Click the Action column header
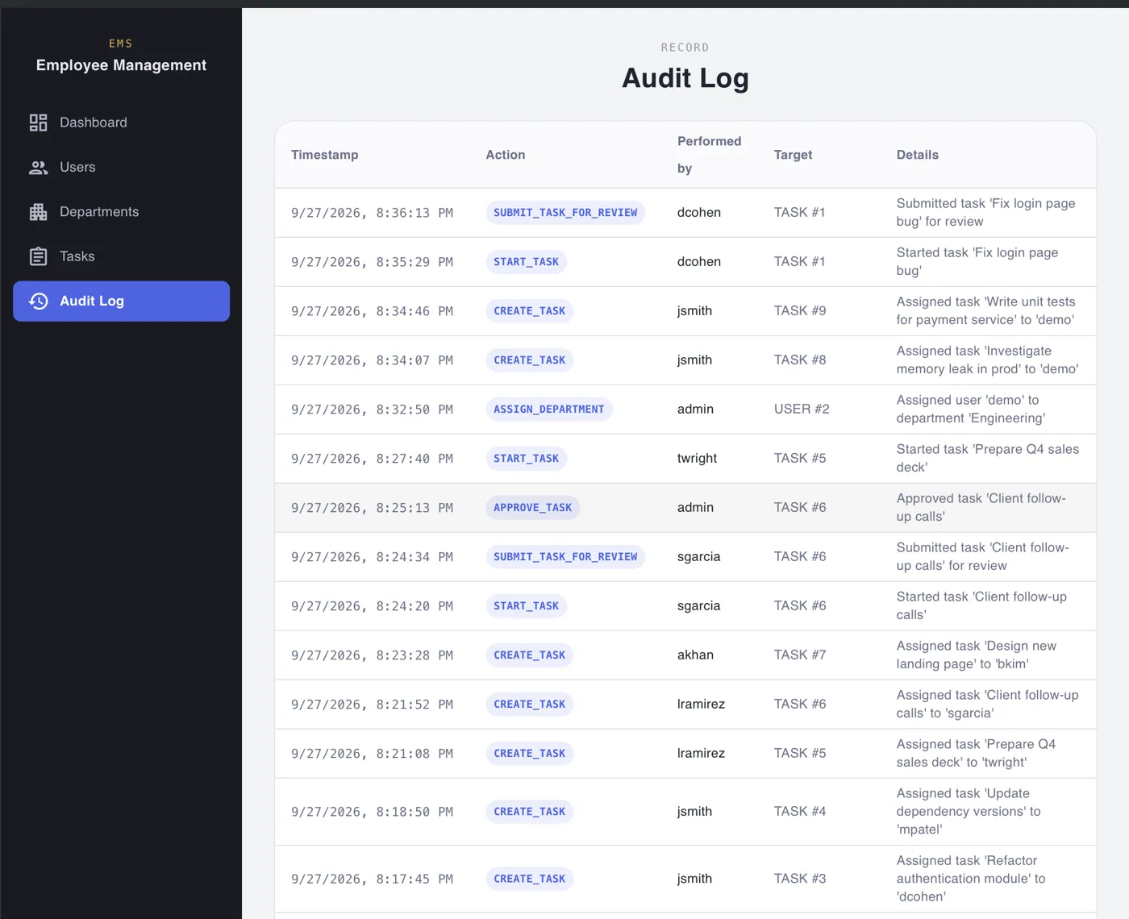Image resolution: width=1129 pixels, height=919 pixels. [505, 155]
